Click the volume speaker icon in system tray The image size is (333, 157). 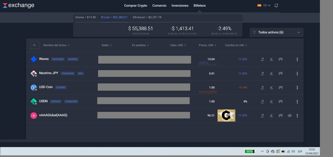coord(293,151)
